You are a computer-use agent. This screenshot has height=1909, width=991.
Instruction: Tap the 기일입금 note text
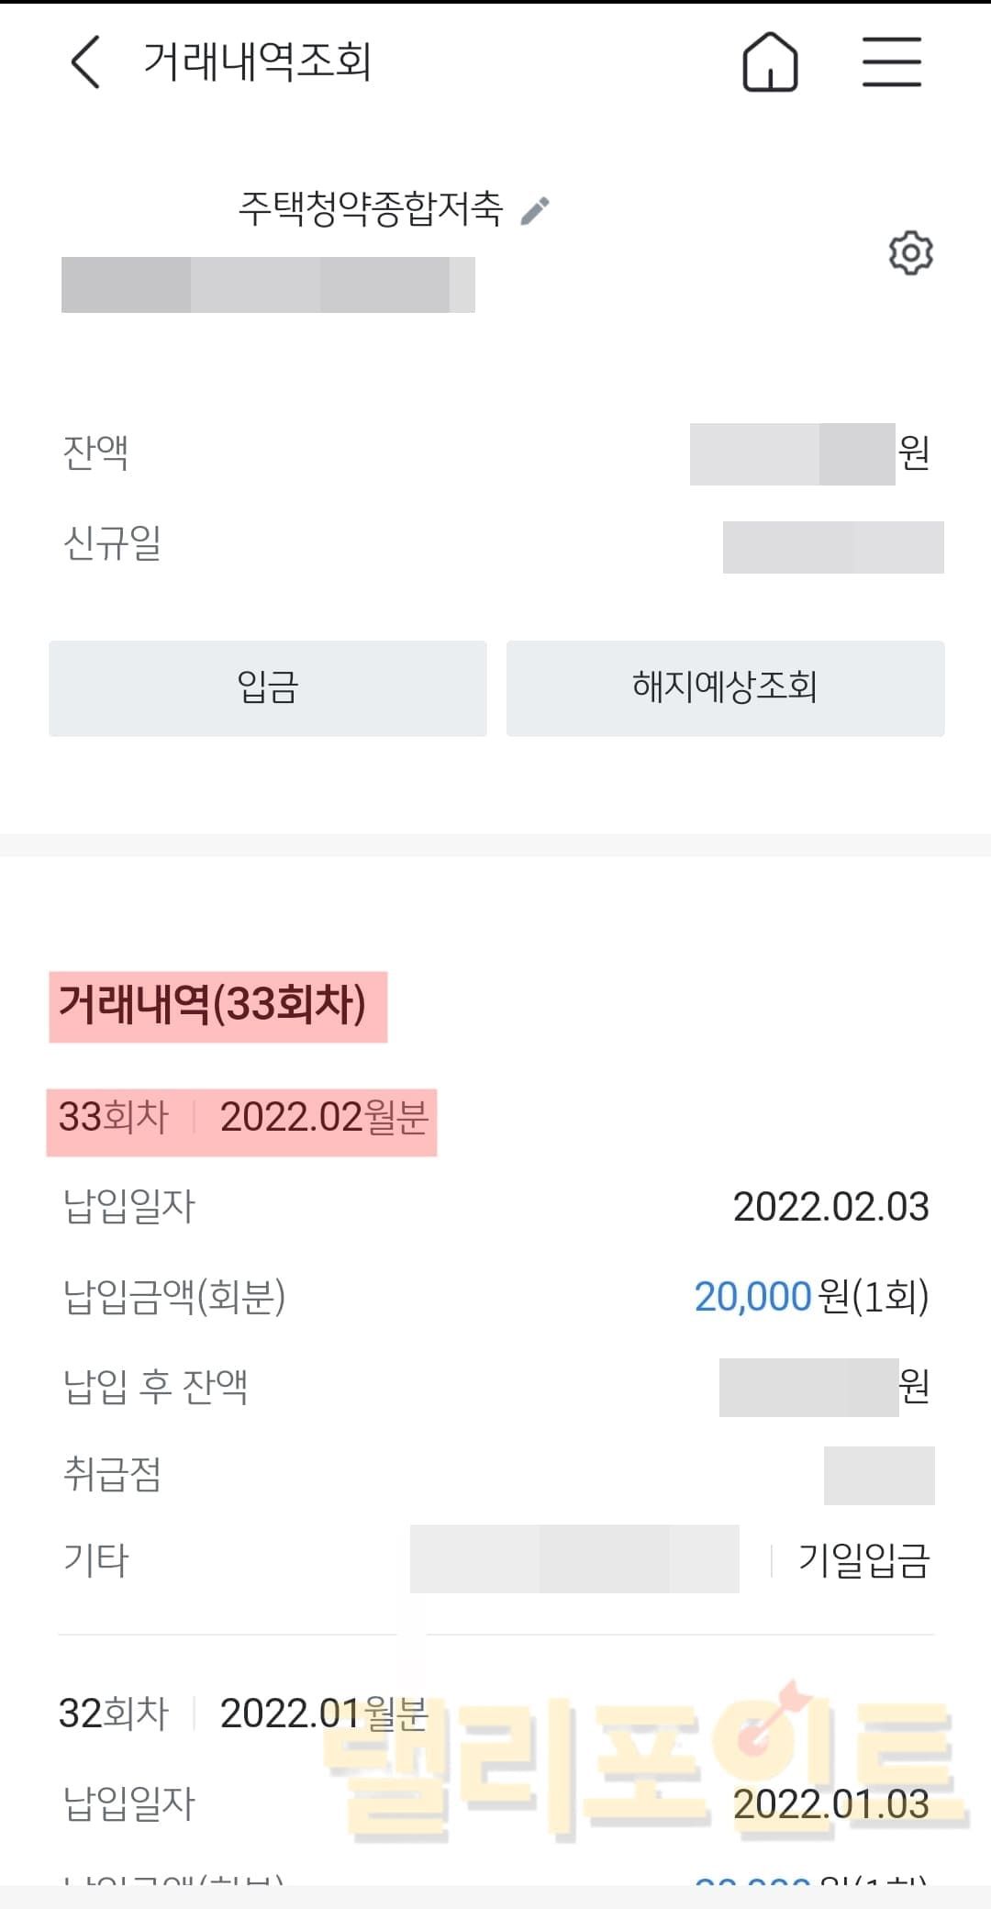coord(863,1560)
